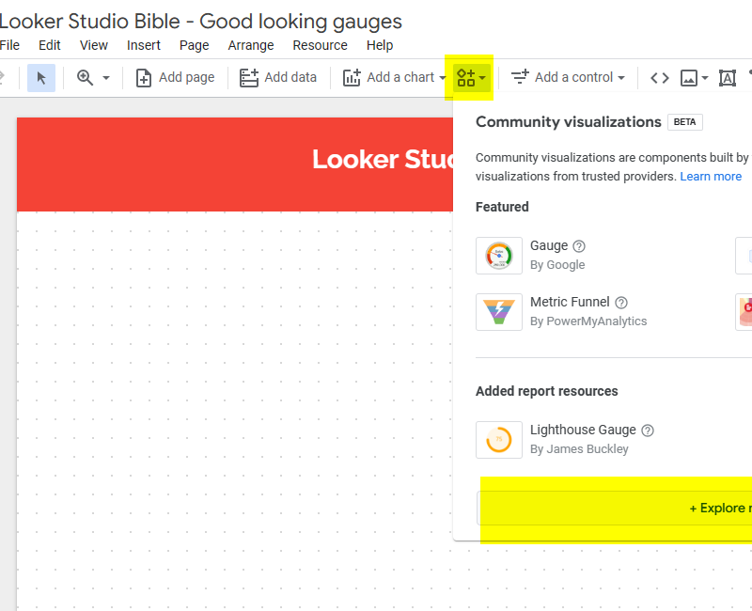Screen dimensions: 752x611
Task: Click the URL embed code icon
Action: [x=660, y=78]
